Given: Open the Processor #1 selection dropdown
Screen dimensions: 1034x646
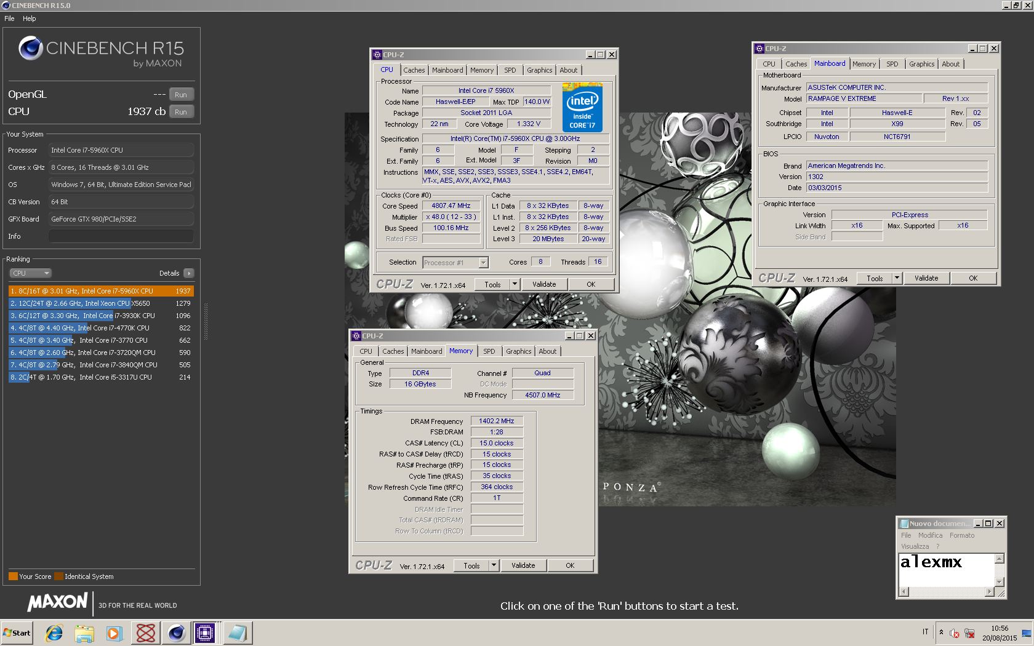Looking at the screenshot, I should [x=455, y=263].
